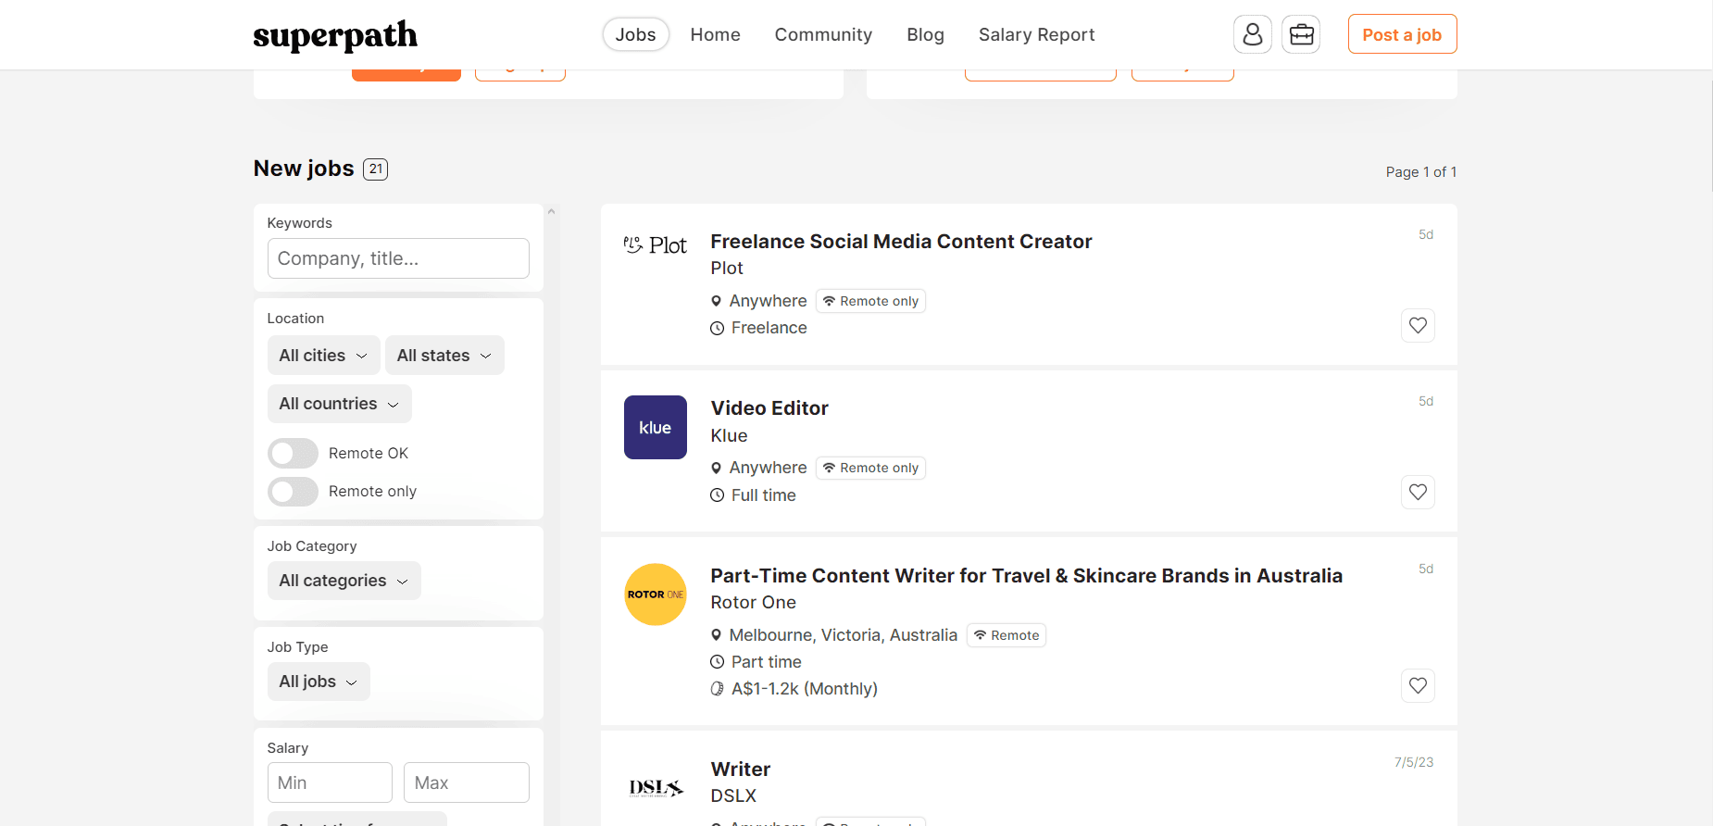
Task: Click the Plot company logo
Action: coord(656,245)
